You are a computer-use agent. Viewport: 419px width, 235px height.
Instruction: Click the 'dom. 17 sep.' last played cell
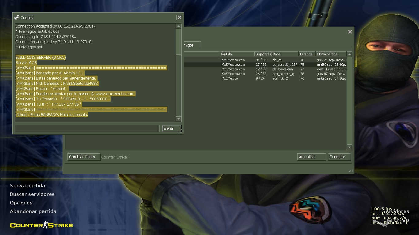pos(332,69)
